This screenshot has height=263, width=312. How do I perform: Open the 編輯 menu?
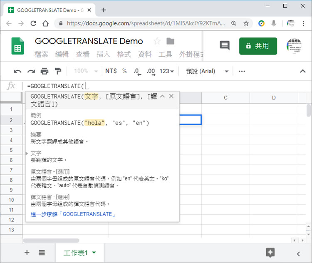click(62, 54)
